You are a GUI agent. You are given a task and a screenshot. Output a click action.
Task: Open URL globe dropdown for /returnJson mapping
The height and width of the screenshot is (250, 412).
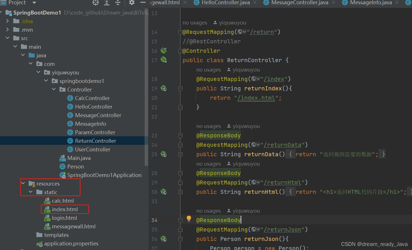point(255,229)
